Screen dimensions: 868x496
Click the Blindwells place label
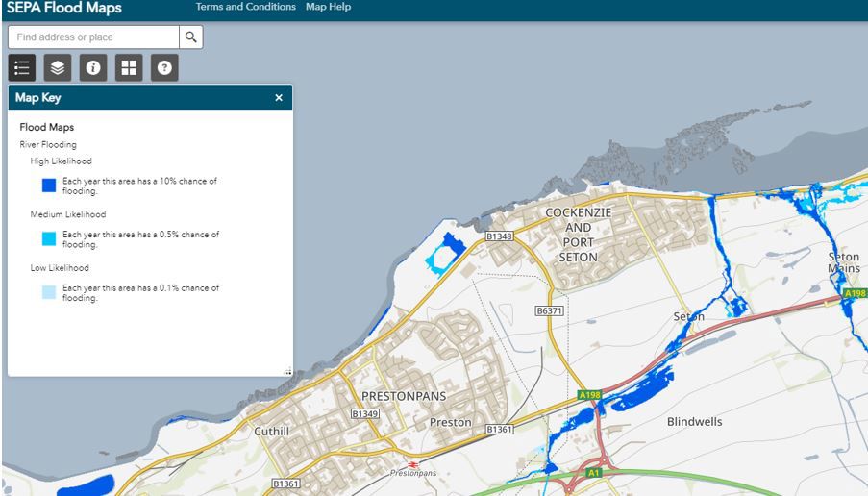(x=694, y=422)
